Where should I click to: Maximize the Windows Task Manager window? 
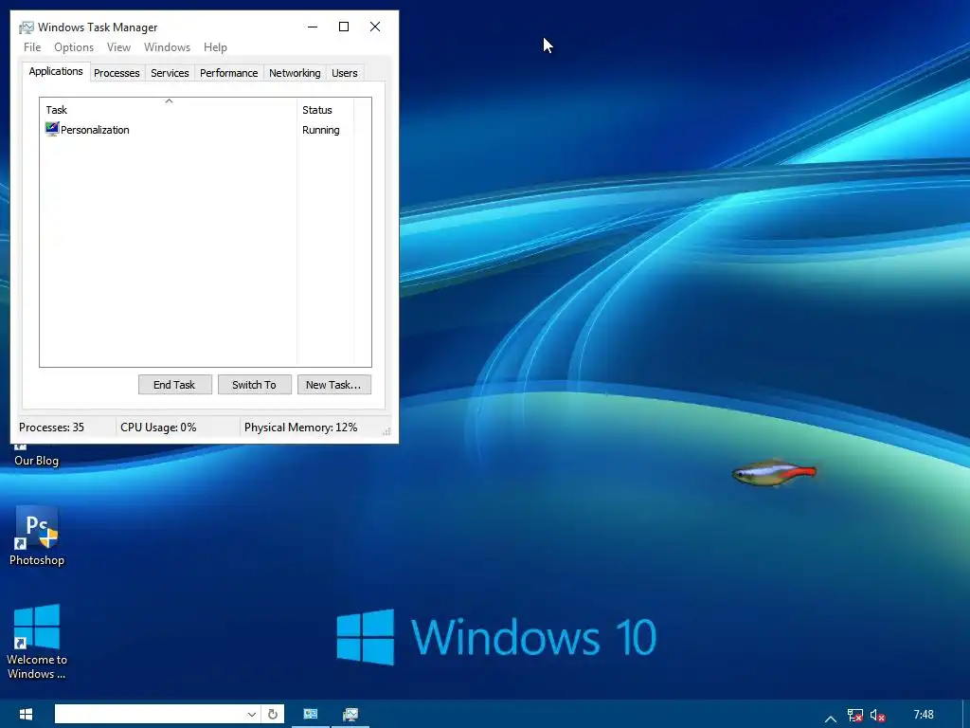[344, 27]
